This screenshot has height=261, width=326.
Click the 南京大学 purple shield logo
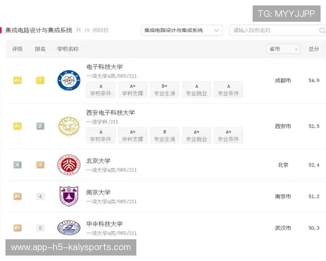click(68, 196)
